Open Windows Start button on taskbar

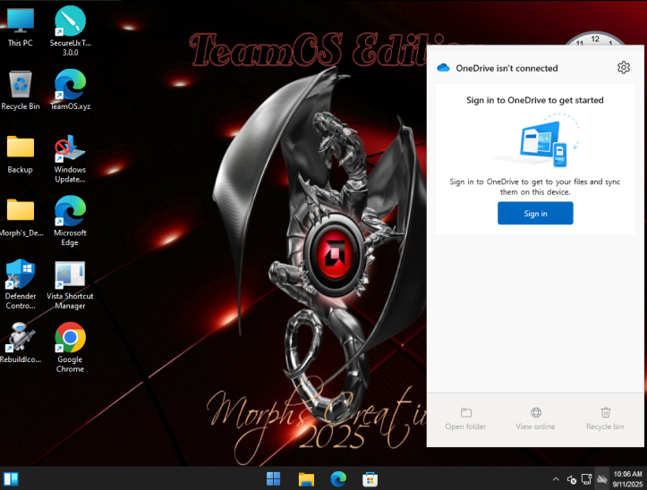click(x=273, y=479)
